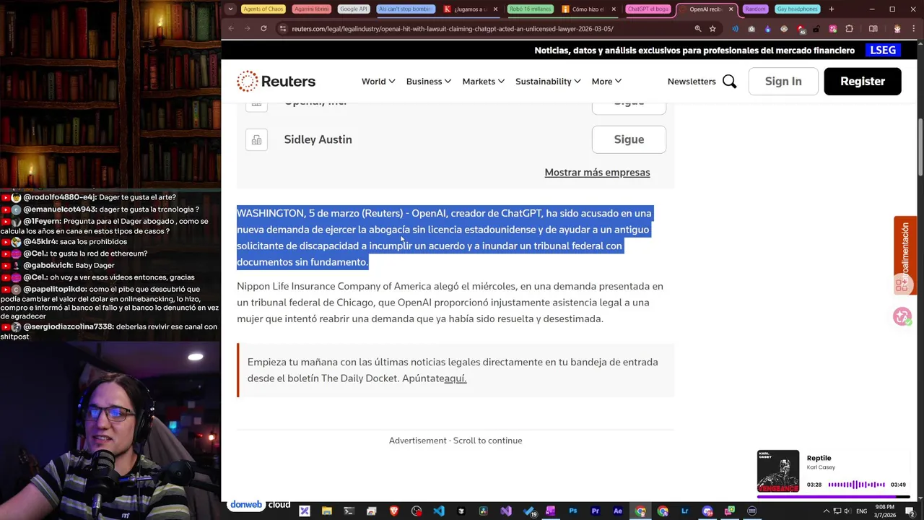Click the LSEG badge in top banner
The height and width of the screenshot is (520, 924).
(883, 51)
